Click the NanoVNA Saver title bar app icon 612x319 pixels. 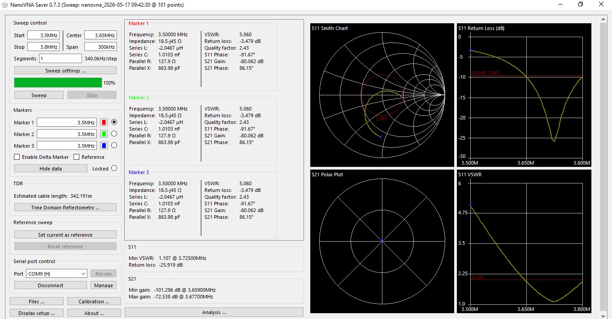[4, 5]
